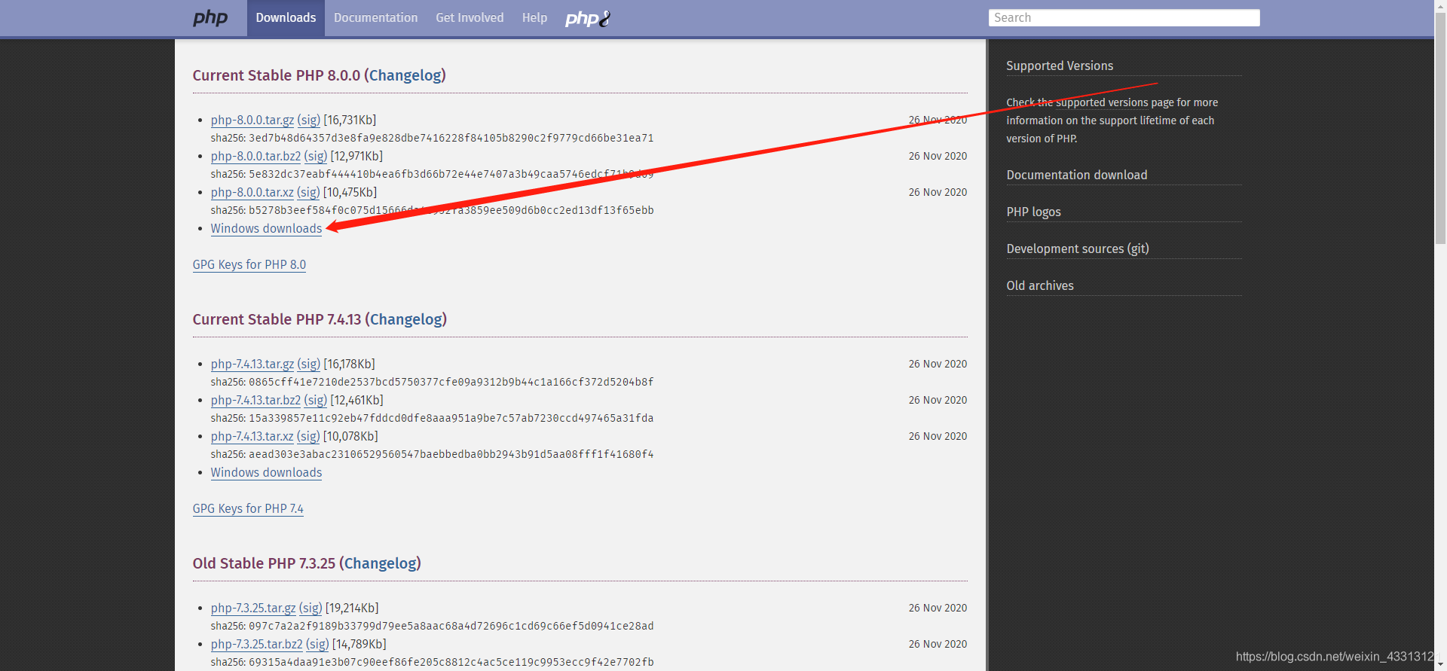Open PHP 7.4.13 Changelog link
Screen dimensions: 1447x671
[408, 319]
